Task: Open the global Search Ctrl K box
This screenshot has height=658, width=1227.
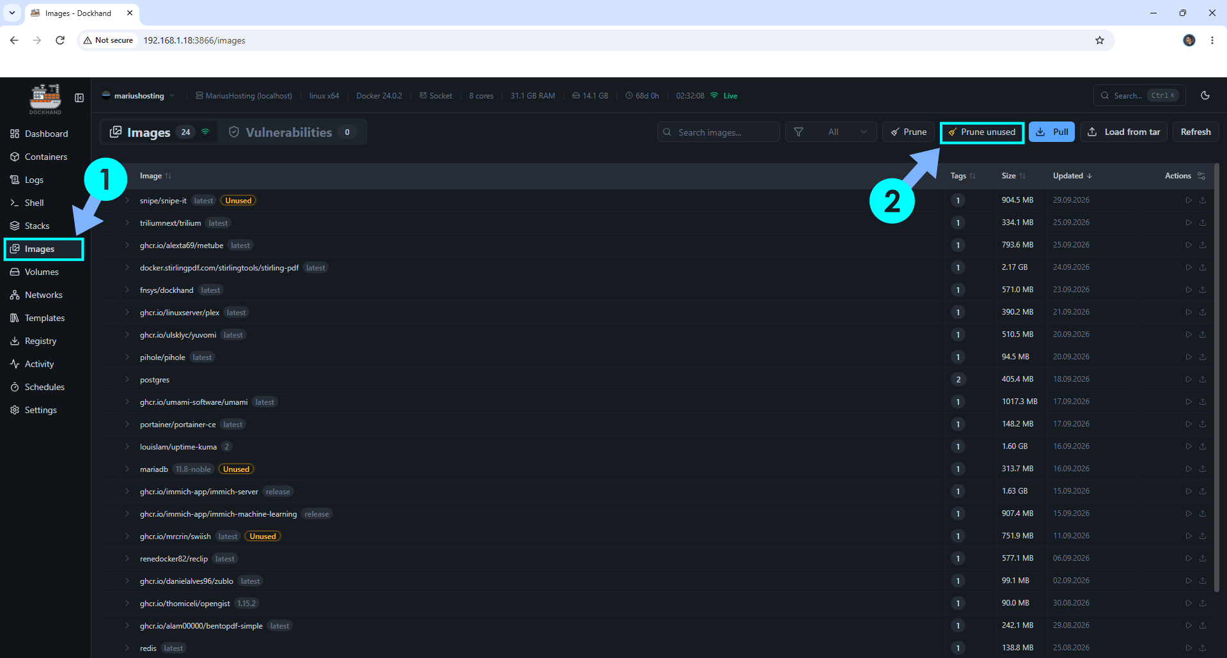Action: [x=1139, y=95]
